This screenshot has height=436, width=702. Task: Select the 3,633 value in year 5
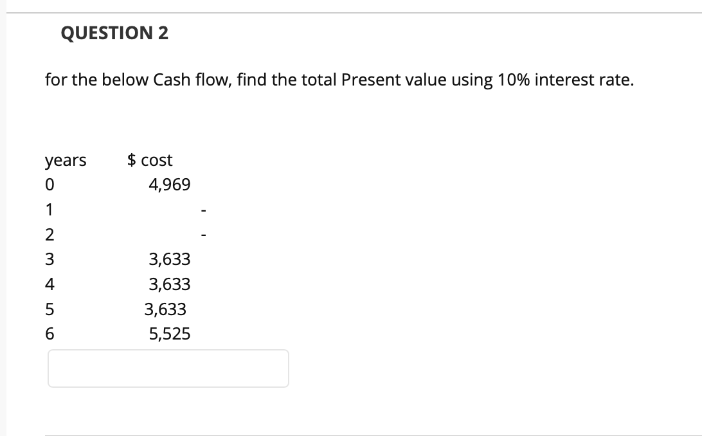click(166, 309)
